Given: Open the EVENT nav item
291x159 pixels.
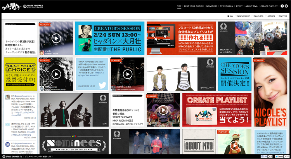Looking at the screenshot, I should pyautogui.click(x=239, y=6).
